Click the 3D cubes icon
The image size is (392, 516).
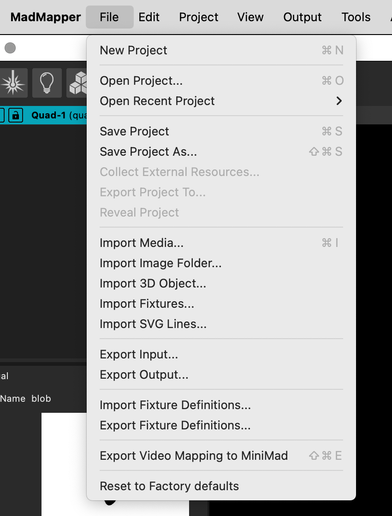[x=77, y=83]
